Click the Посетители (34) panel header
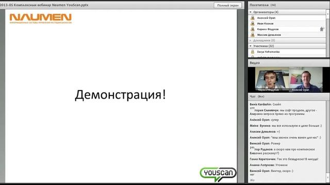Viewport: 330px width, 185px height. tap(289, 5)
